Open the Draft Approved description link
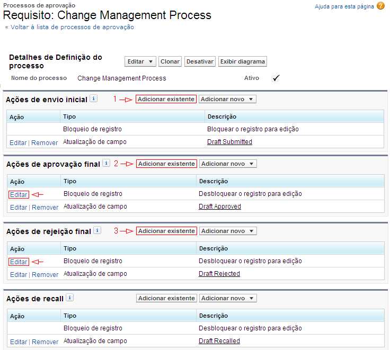Screen dimensions: 390x350 [219, 207]
